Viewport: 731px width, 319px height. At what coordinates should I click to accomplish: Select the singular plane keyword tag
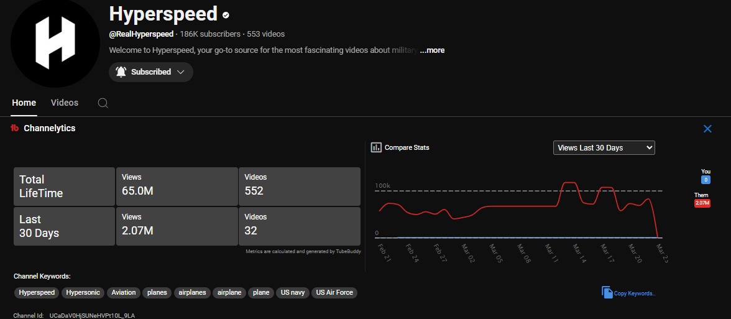(261, 293)
